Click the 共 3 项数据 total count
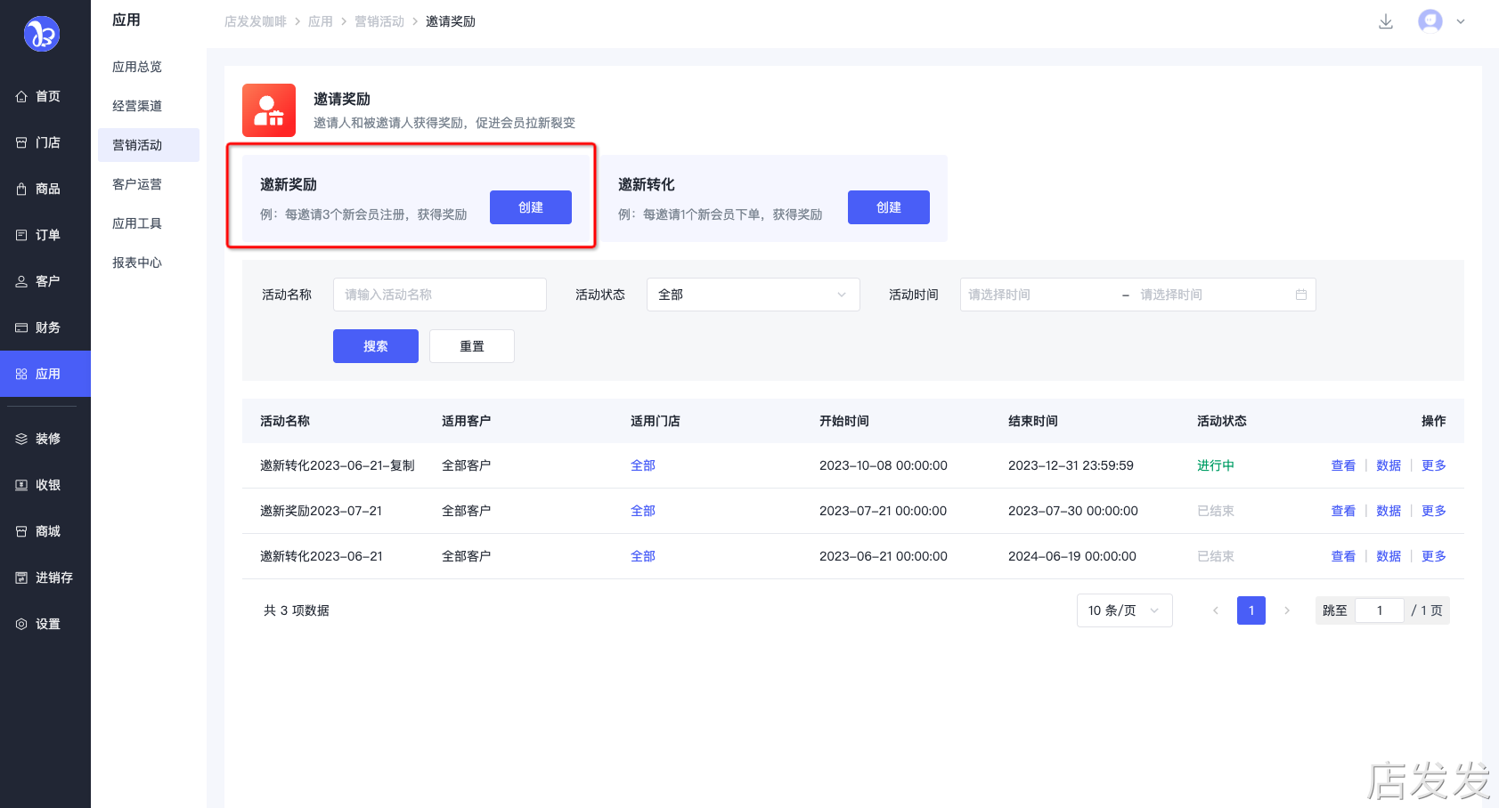This screenshot has height=808, width=1499. (297, 610)
